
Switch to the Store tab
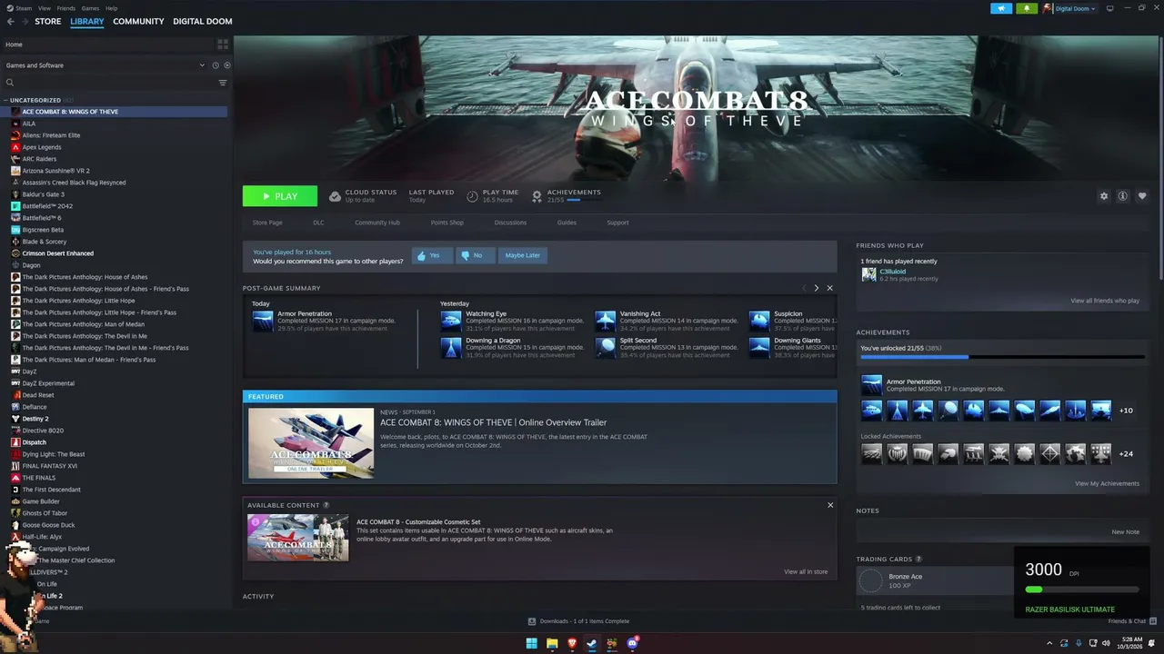[48, 21]
